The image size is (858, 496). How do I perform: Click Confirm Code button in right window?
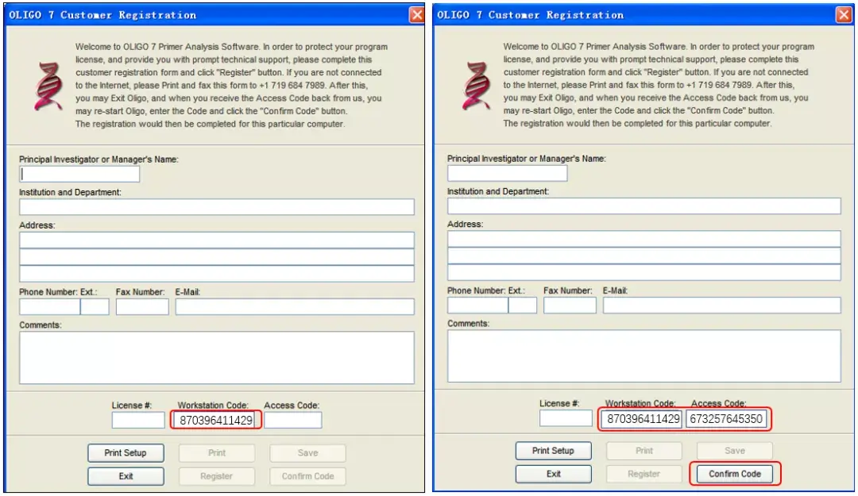click(735, 474)
